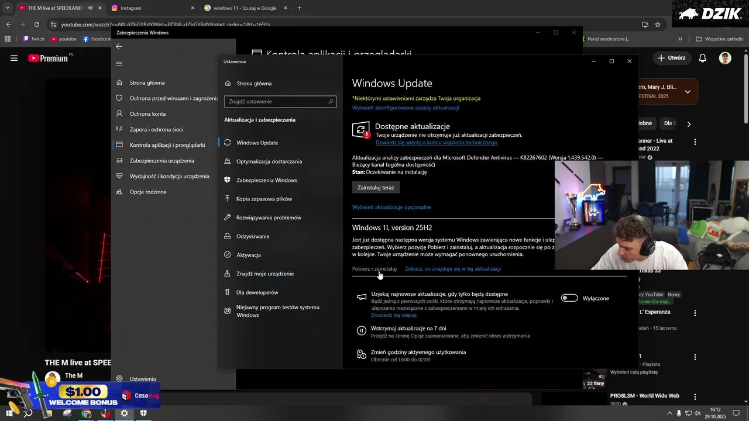This screenshot has width=749, height=421.
Task: Open Kopia zapasowa plików page
Action: click(264, 199)
